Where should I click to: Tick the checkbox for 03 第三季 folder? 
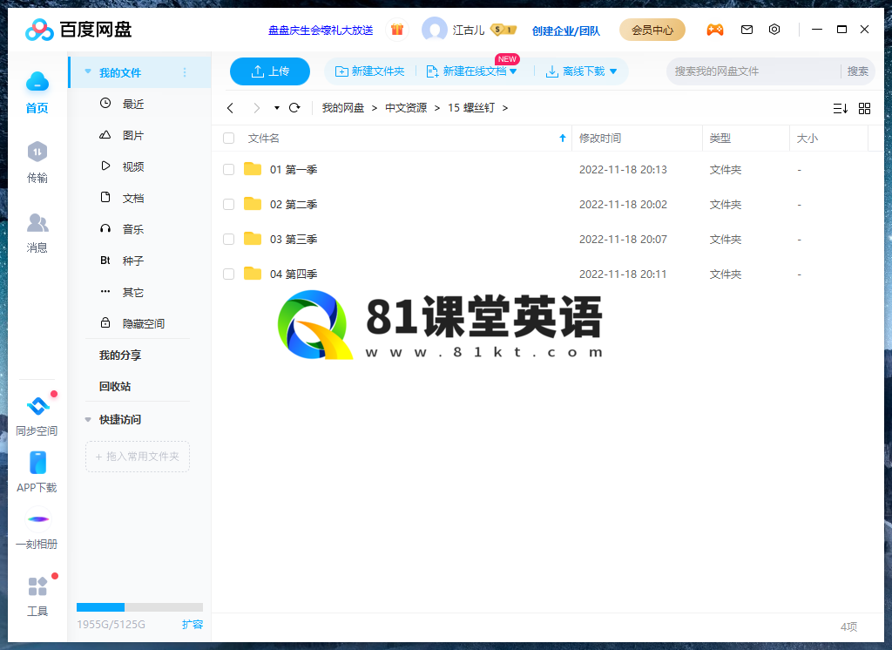pos(228,240)
